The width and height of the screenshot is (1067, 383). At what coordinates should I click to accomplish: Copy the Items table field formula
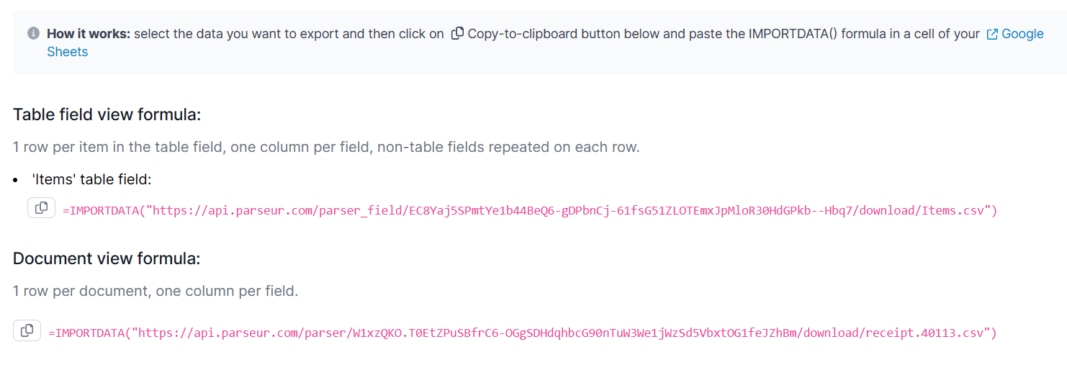pyautogui.click(x=41, y=208)
